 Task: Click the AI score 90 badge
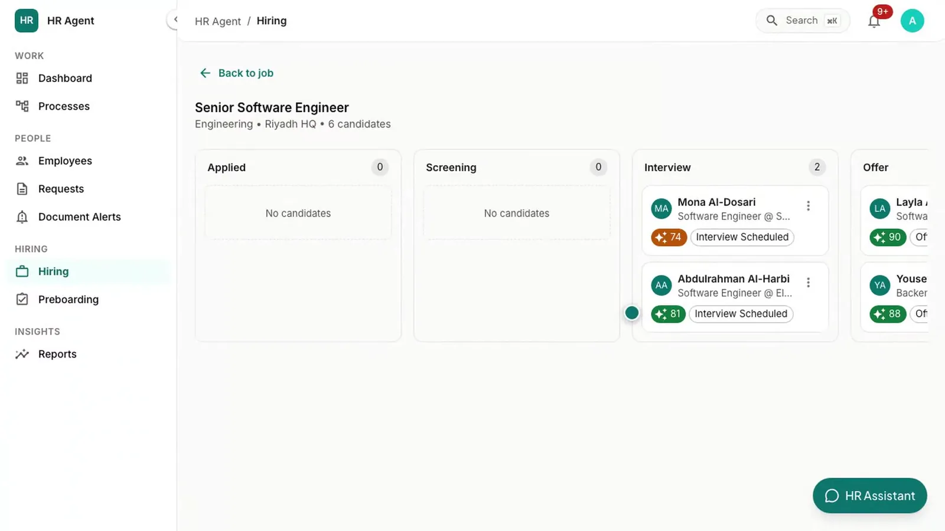(x=888, y=237)
